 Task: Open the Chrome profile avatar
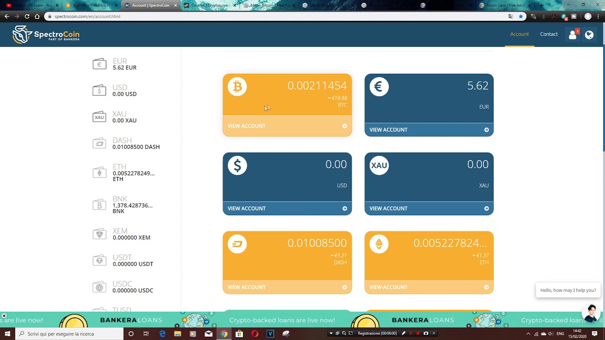pos(588,16)
